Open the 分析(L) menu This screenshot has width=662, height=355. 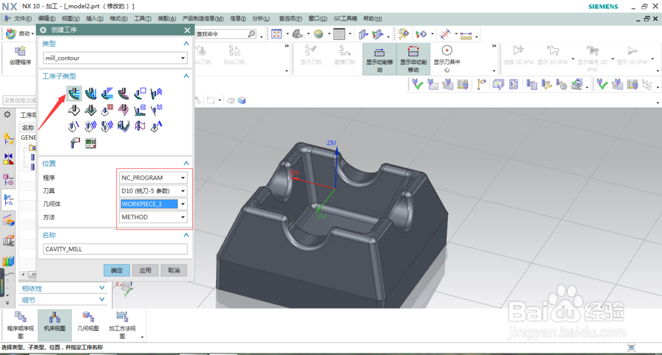[x=261, y=19]
